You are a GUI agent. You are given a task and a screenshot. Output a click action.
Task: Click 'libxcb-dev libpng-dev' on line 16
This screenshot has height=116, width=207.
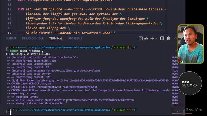click(x=46, y=28)
